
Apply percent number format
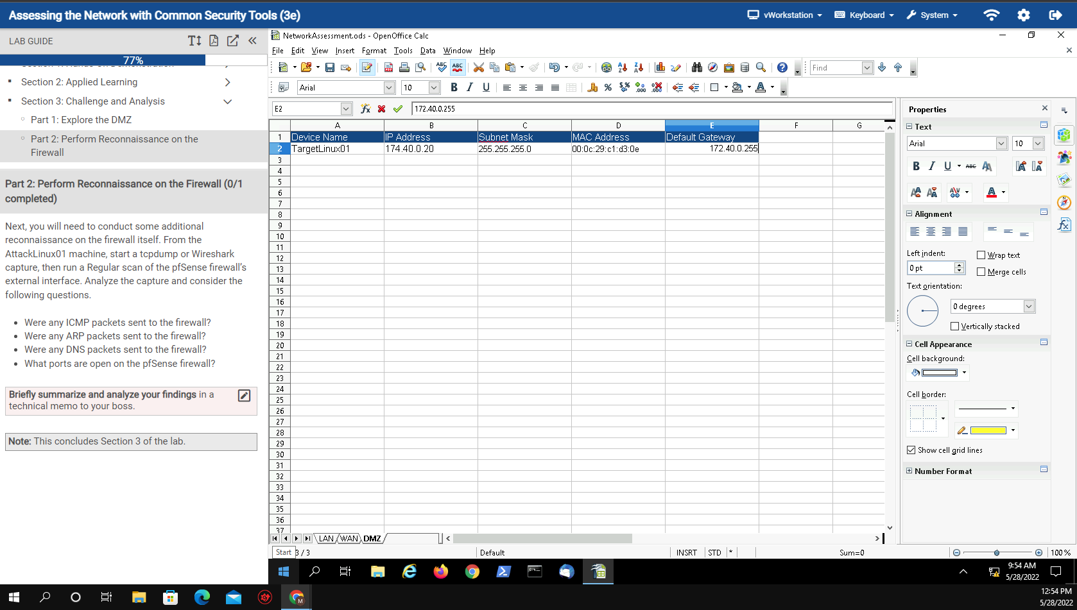[x=608, y=87]
